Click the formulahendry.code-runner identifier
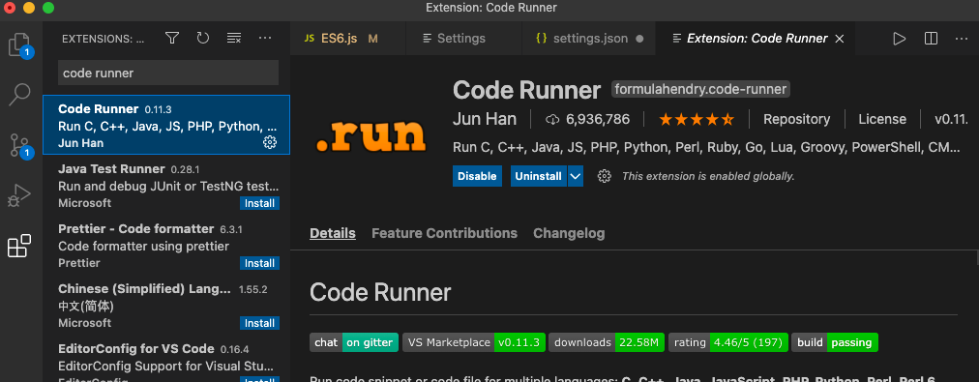Image resolution: width=979 pixels, height=382 pixels. click(700, 89)
